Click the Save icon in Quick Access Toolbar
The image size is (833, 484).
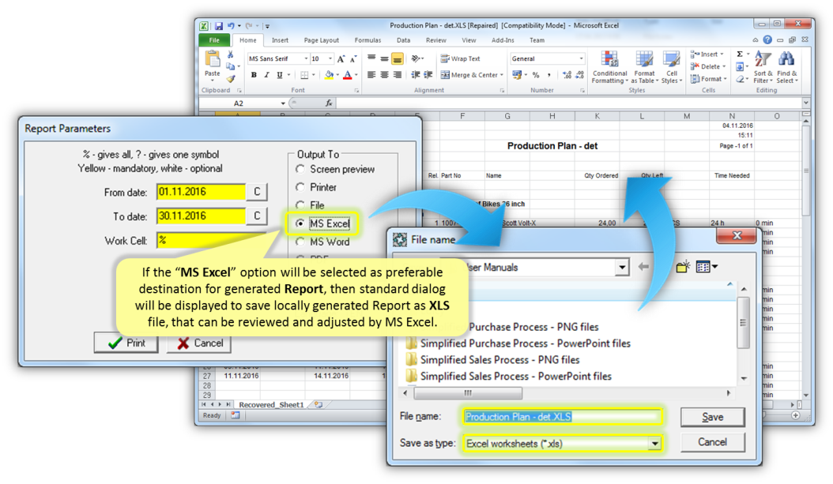[219, 25]
